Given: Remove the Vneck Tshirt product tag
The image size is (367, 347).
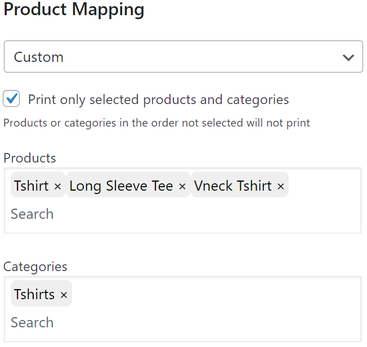Looking at the screenshot, I should [x=281, y=186].
